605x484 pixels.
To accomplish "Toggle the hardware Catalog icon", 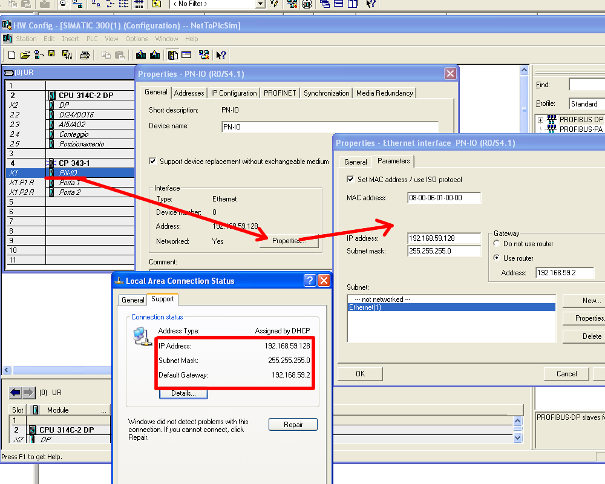I will pos(172,55).
